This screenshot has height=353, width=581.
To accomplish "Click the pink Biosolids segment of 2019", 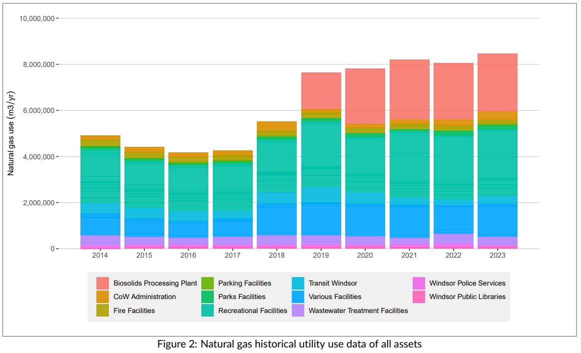I will [321, 90].
